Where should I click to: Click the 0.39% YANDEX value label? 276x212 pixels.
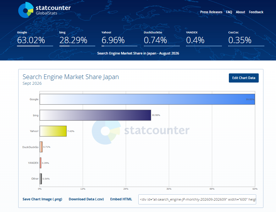45,163
